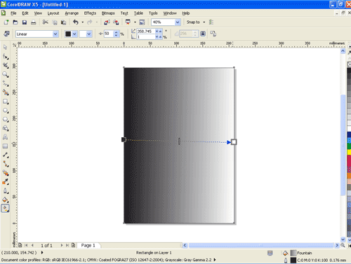The height and width of the screenshot is (264, 351).
Task: Expand the Snap to dropdown
Action: click(x=204, y=22)
